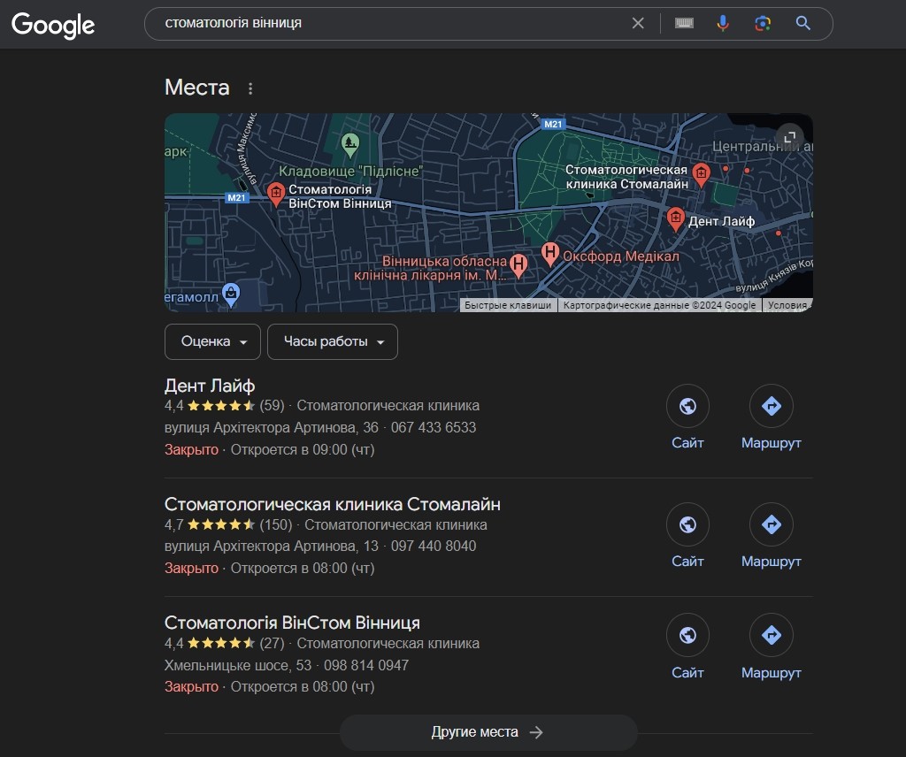Click phone number 097 440 8040

[434, 547]
